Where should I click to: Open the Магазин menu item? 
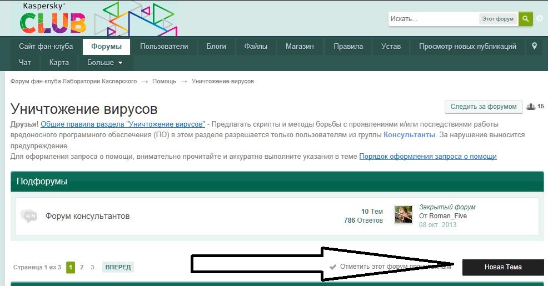pyautogui.click(x=300, y=47)
